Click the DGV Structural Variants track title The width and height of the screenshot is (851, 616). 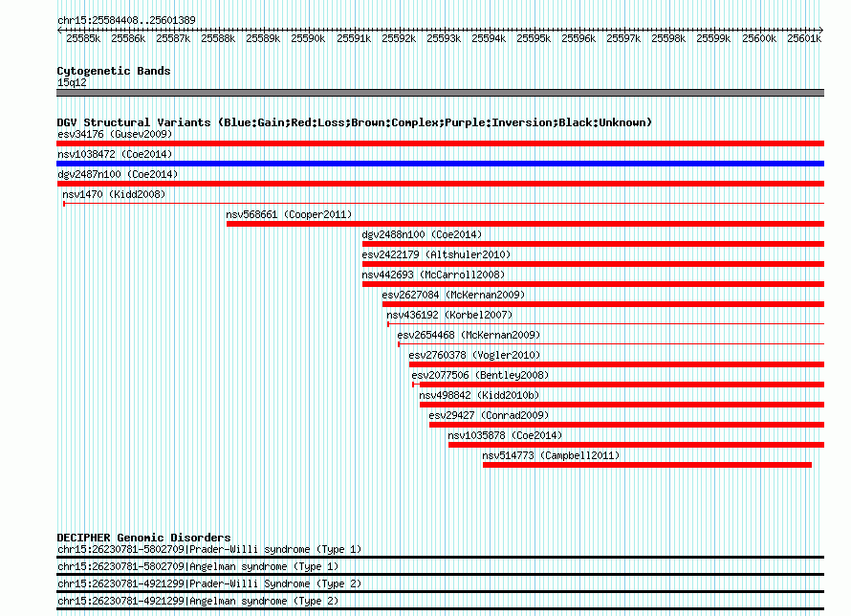[x=355, y=122]
